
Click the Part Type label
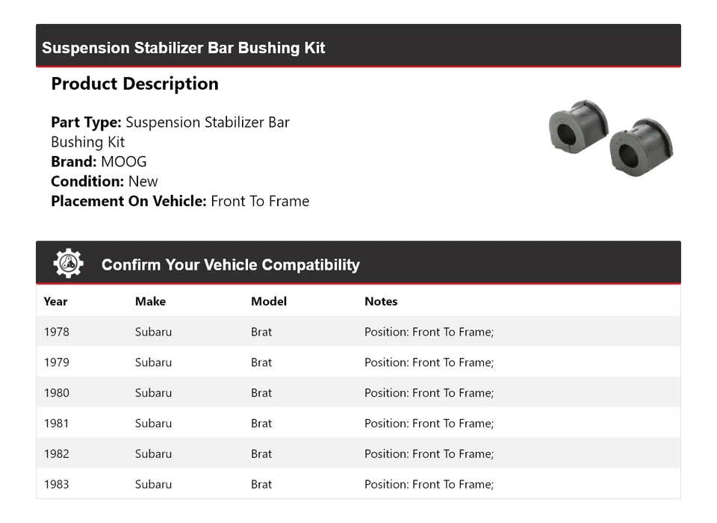coord(86,123)
